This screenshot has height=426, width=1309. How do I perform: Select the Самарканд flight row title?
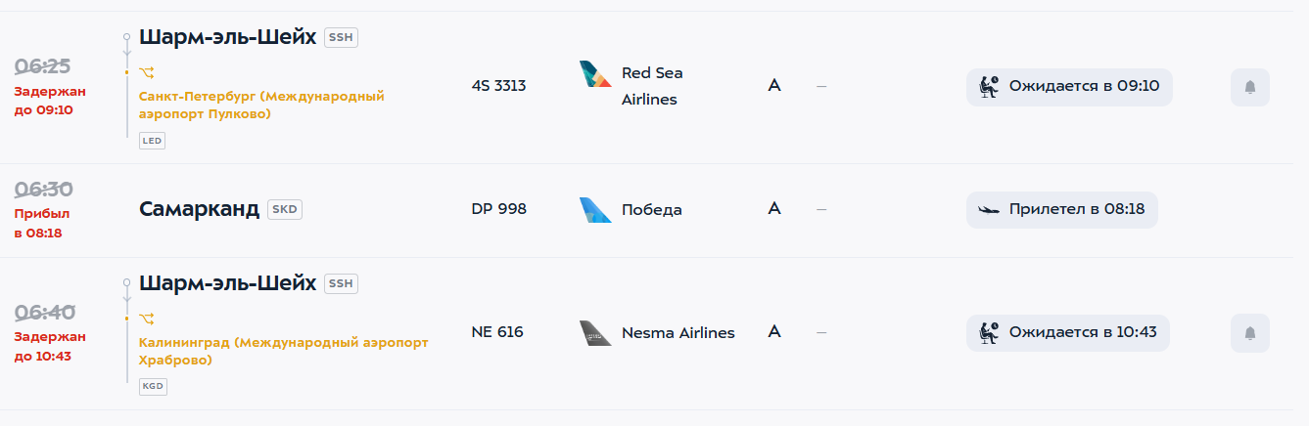199,209
